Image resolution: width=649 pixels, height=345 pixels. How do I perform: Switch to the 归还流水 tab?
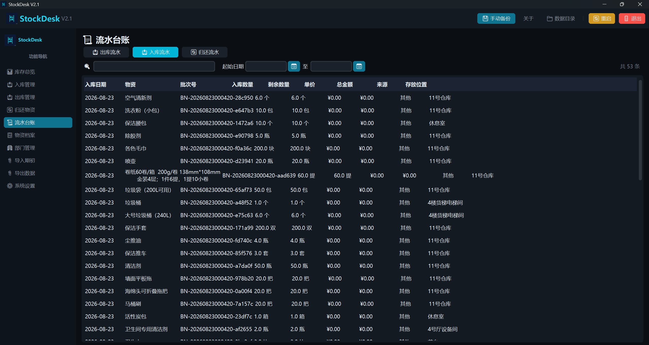pos(205,52)
